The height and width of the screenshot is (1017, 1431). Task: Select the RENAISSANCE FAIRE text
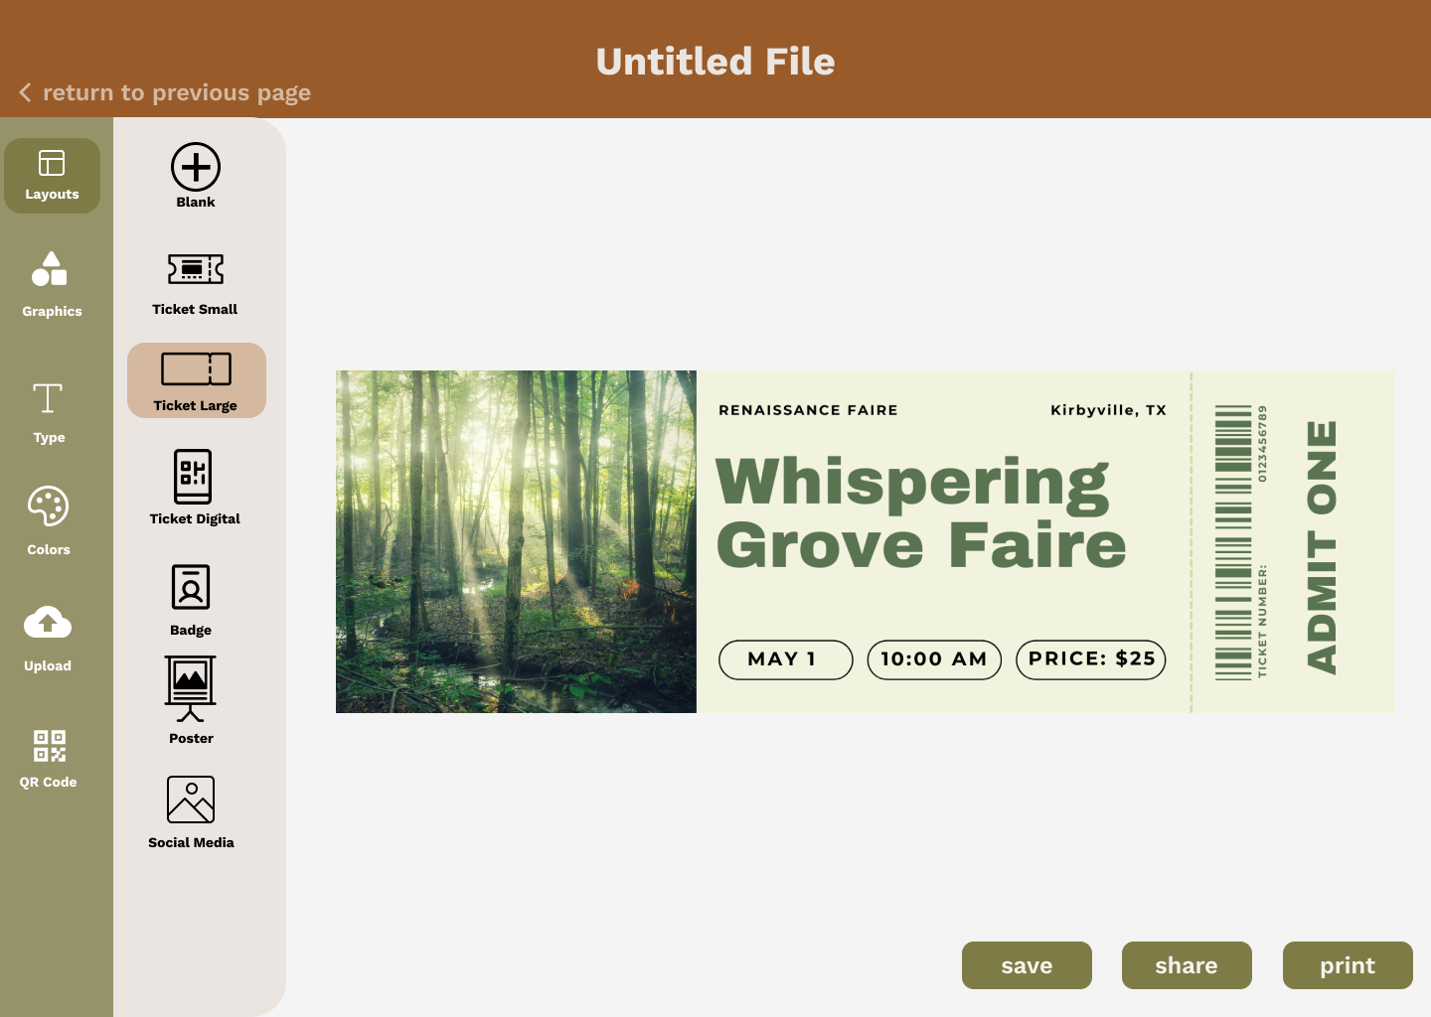(808, 410)
